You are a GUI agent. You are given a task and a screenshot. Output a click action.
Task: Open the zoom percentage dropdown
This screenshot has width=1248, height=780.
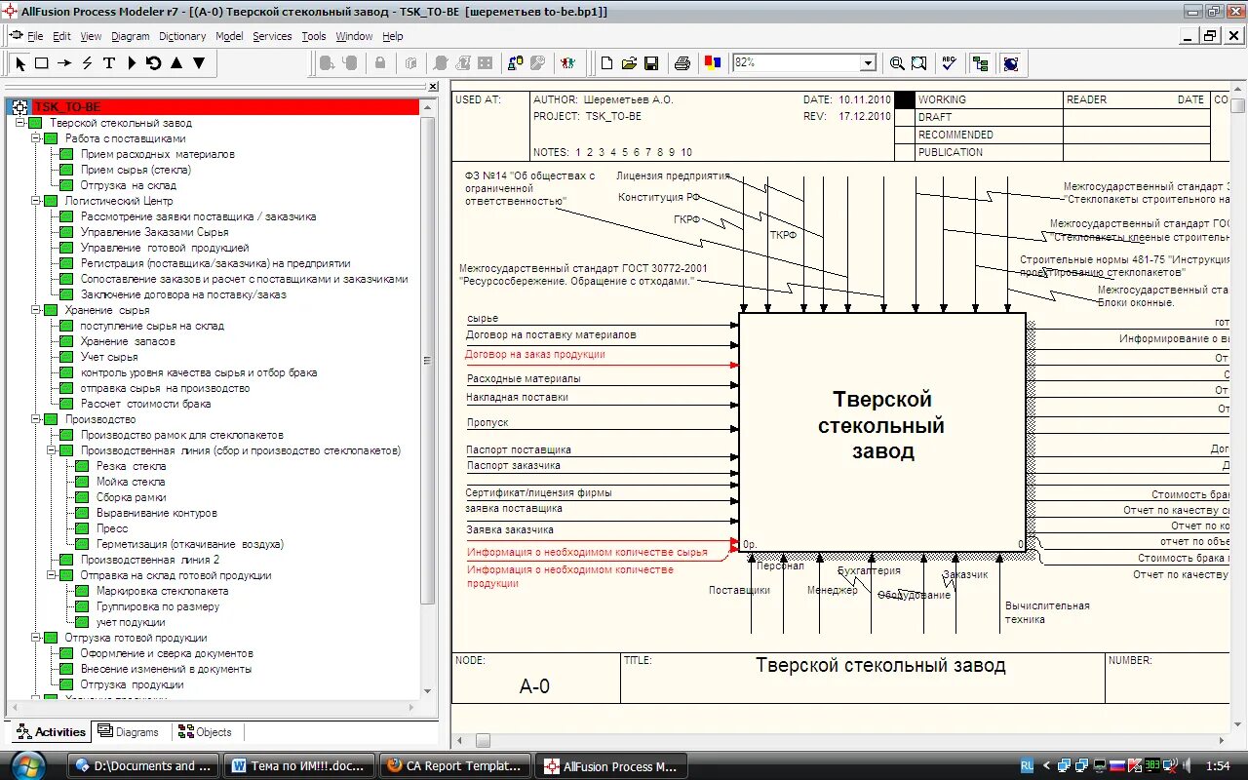pos(868,63)
